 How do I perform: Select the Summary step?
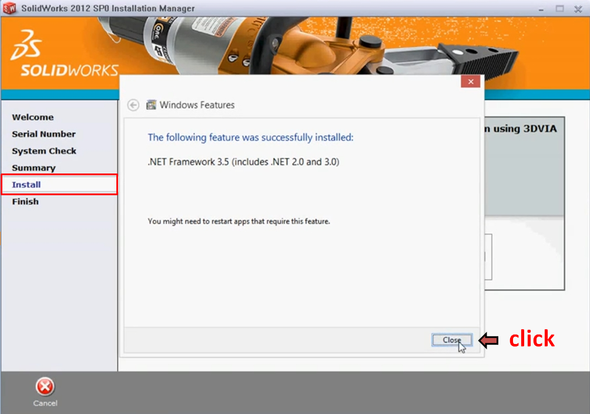[x=33, y=168]
